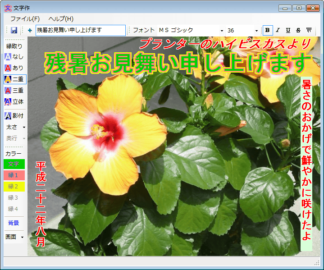Select the 立体 3D outline option

point(14,102)
